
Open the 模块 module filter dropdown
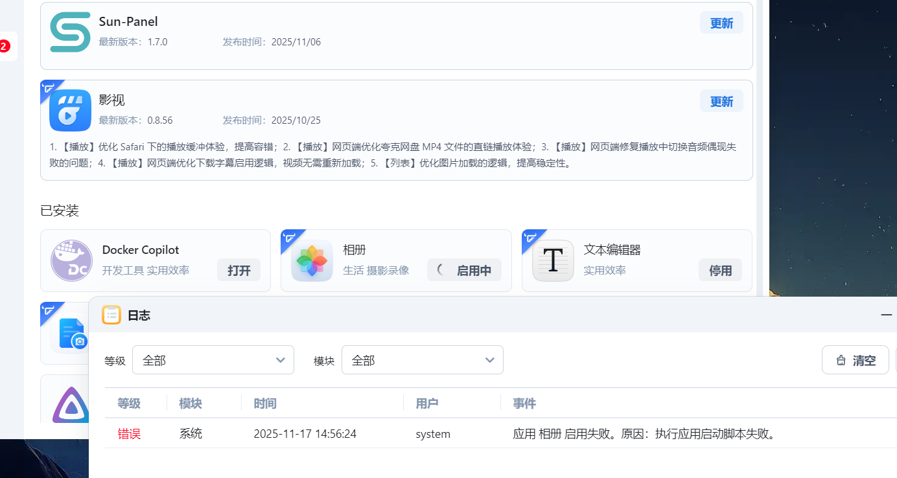click(x=423, y=360)
